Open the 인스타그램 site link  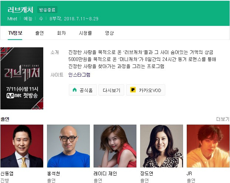point(79,75)
